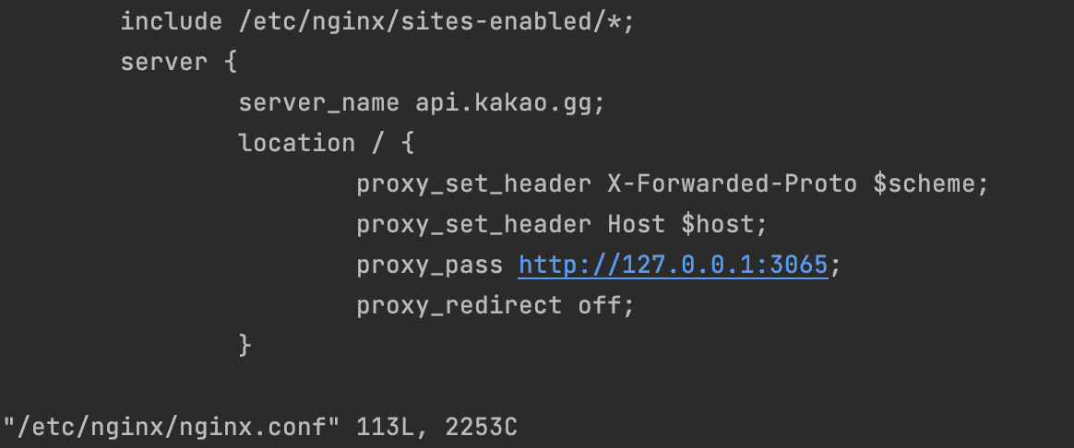This screenshot has width=1074, height=448.
Task: Open the http://127.0.0.1:3065 link
Action: coord(674,265)
